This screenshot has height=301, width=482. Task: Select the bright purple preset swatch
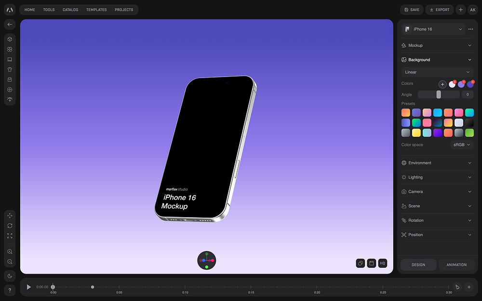pos(438,133)
